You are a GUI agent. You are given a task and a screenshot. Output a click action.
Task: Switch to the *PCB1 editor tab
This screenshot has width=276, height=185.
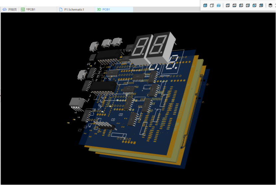[x=38, y=10]
